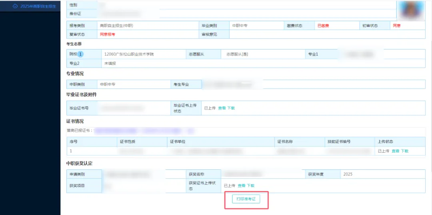Click the blue number 1 badge next to 院校
This screenshot has height=215, width=432.
coord(80,54)
